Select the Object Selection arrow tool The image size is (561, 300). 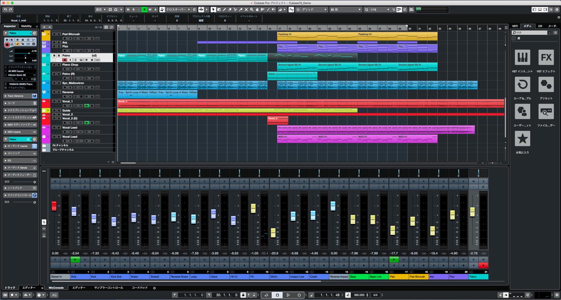pos(213,9)
